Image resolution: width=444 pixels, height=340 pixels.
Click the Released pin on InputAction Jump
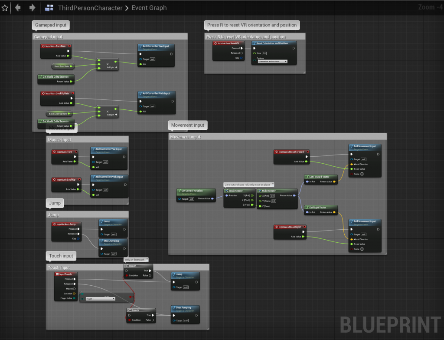point(78,234)
